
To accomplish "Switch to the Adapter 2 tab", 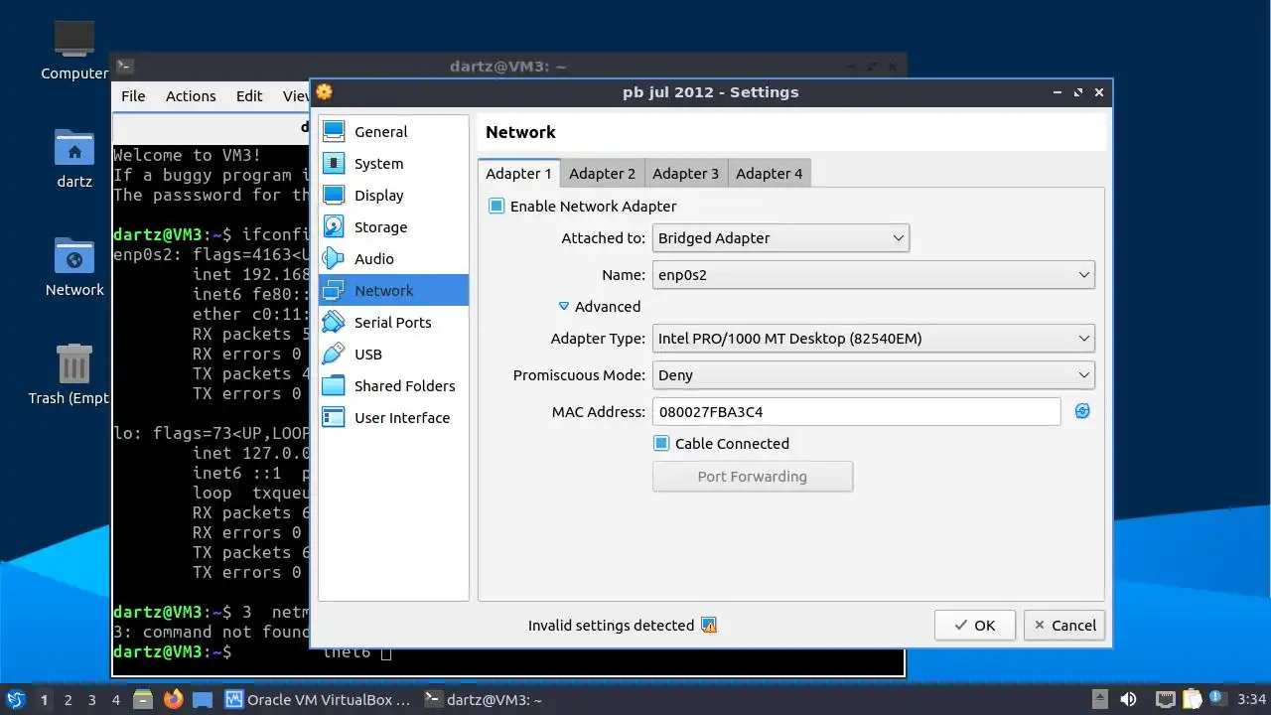I will point(602,174).
